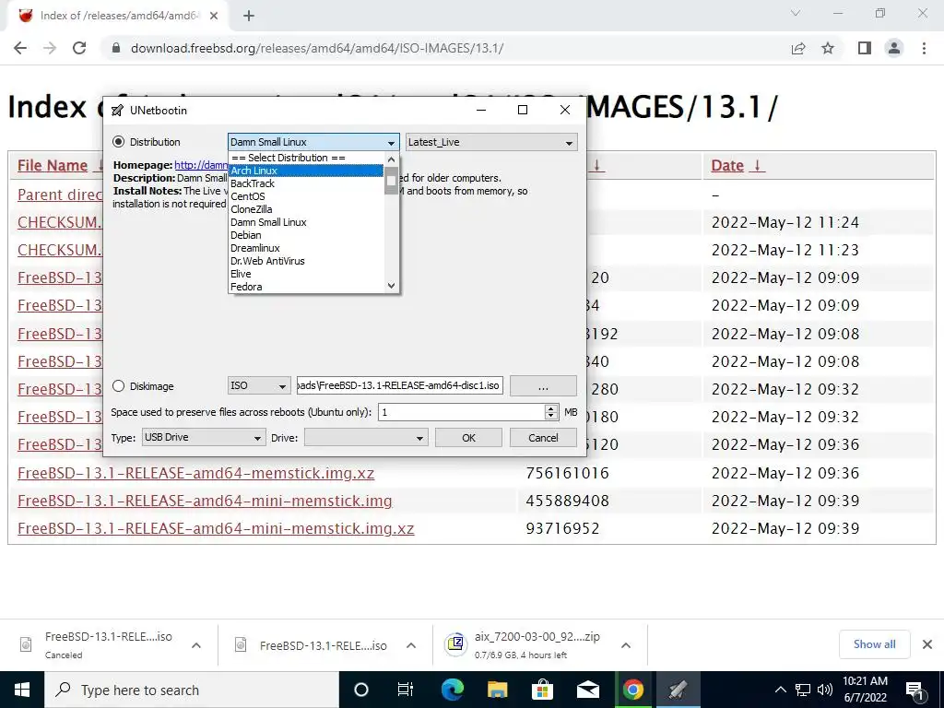Decrease preserved space with the down stepper
944x708 pixels.
(551, 417)
